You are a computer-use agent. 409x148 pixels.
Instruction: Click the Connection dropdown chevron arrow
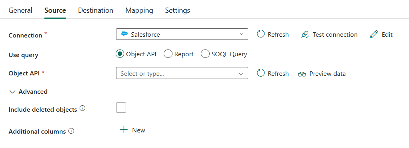click(241, 34)
